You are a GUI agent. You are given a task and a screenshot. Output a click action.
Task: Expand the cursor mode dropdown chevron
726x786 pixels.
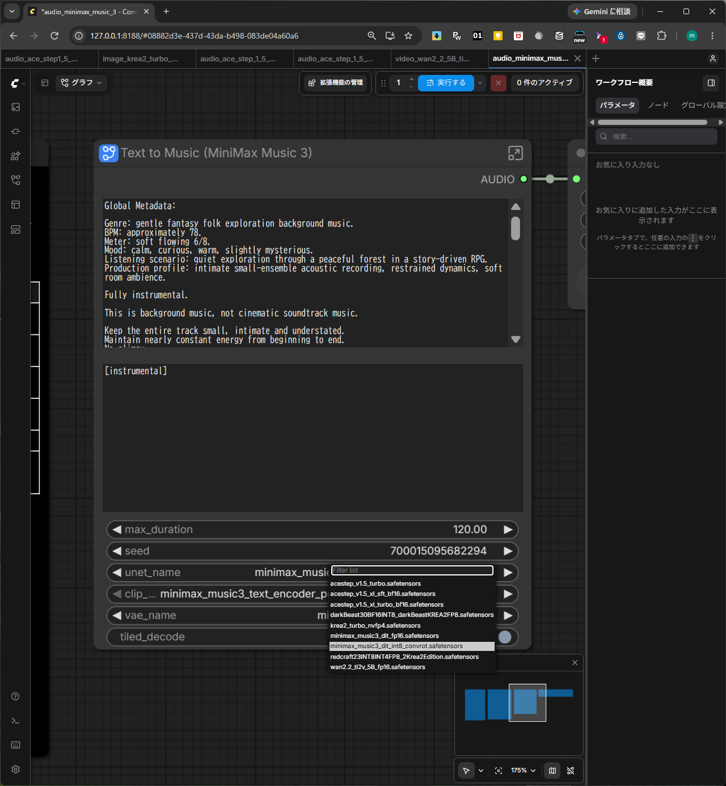click(481, 771)
